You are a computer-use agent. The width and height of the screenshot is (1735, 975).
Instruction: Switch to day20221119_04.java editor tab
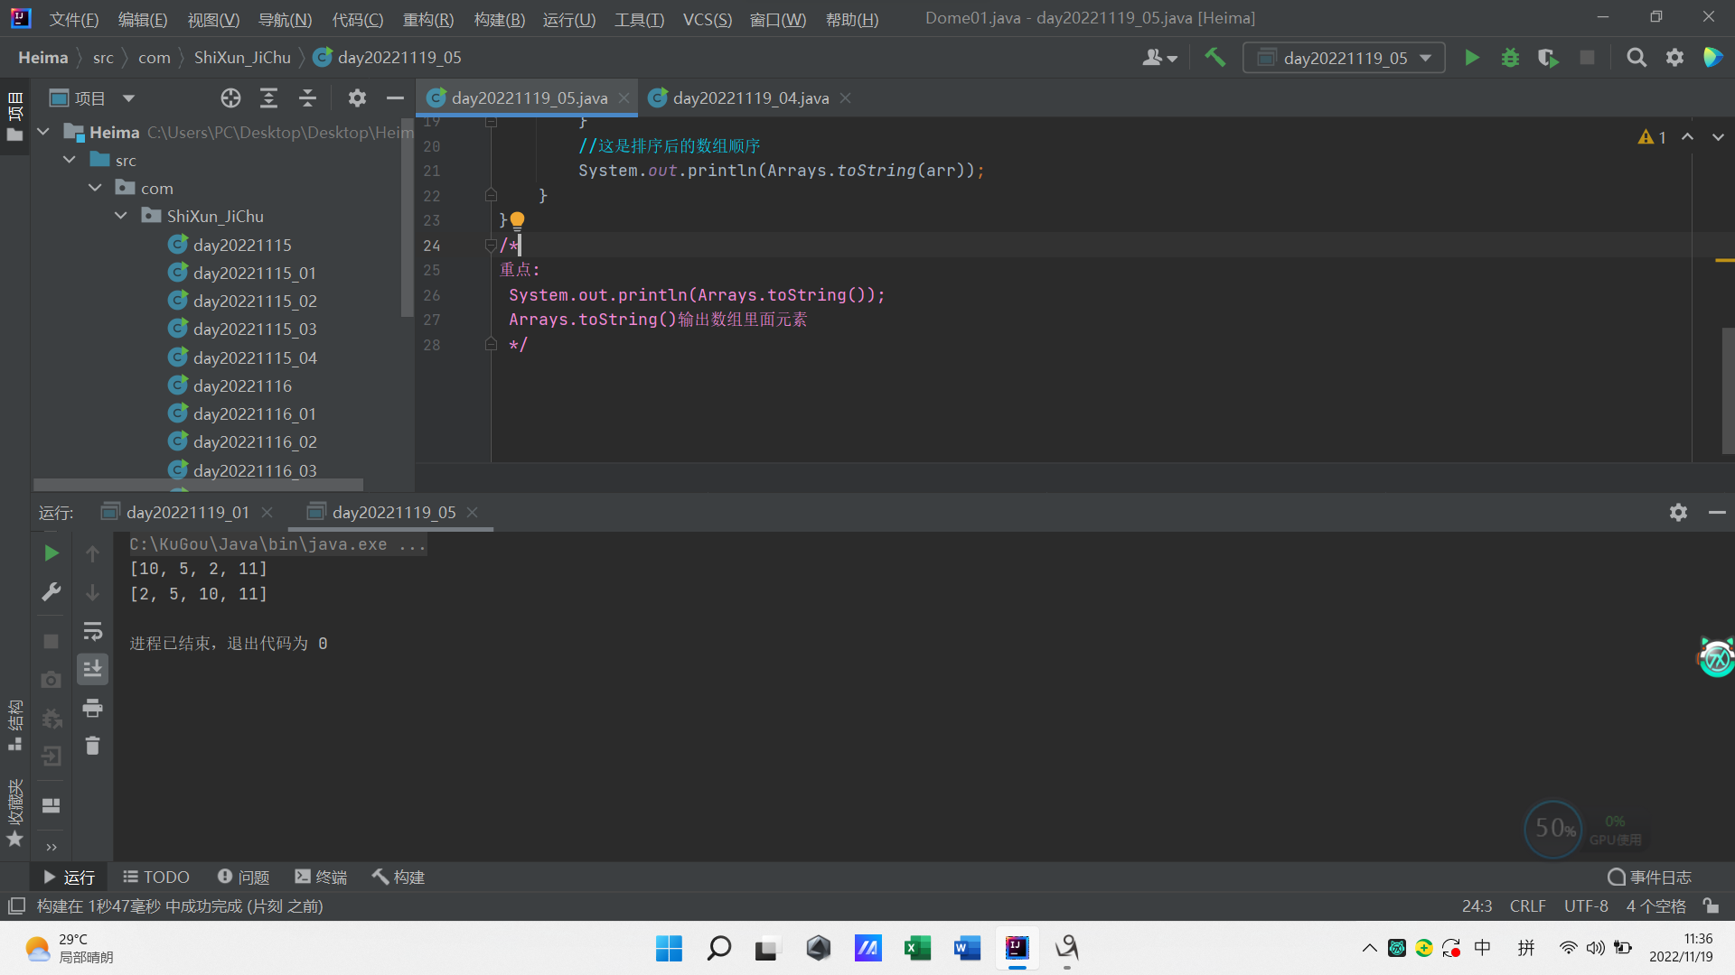tap(750, 98)
